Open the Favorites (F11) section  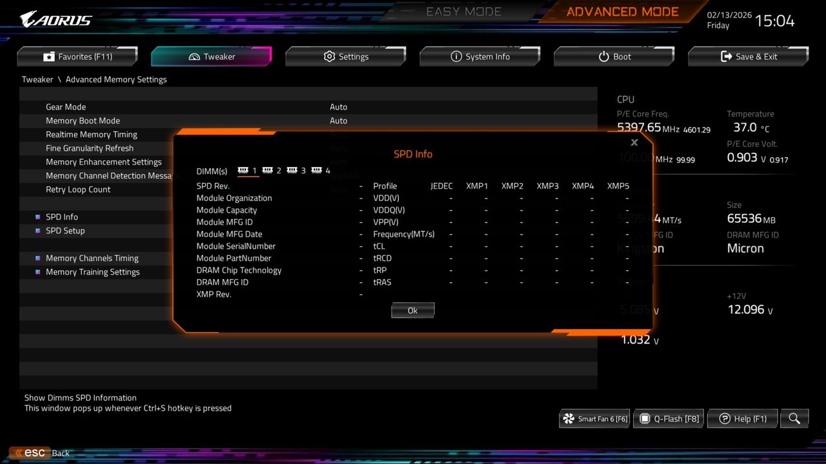pyautogui.click(x=77, y=56)
